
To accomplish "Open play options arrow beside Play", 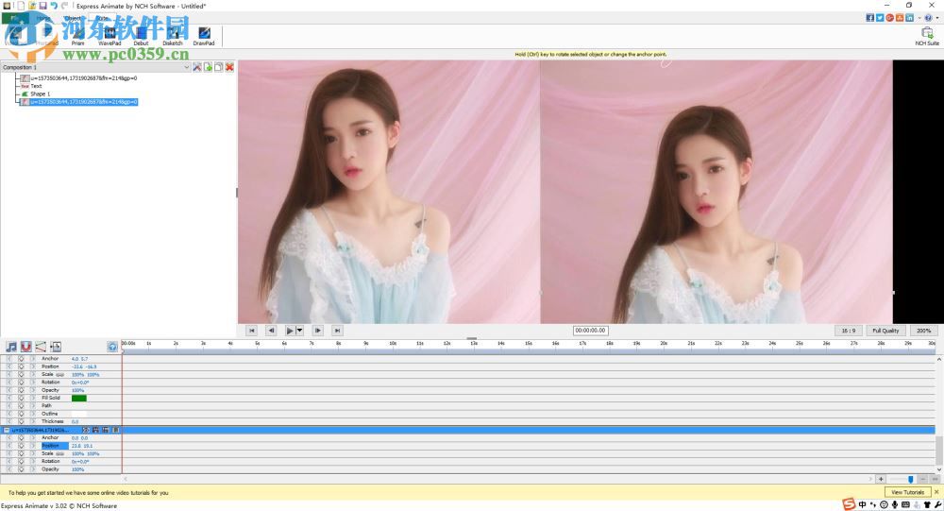I will pyautogui.click(x=299, y=331).
